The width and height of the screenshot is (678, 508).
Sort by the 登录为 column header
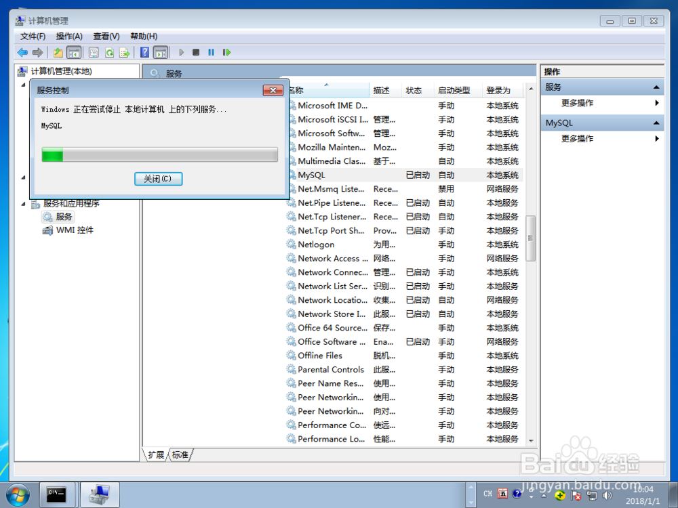(502, 90)
